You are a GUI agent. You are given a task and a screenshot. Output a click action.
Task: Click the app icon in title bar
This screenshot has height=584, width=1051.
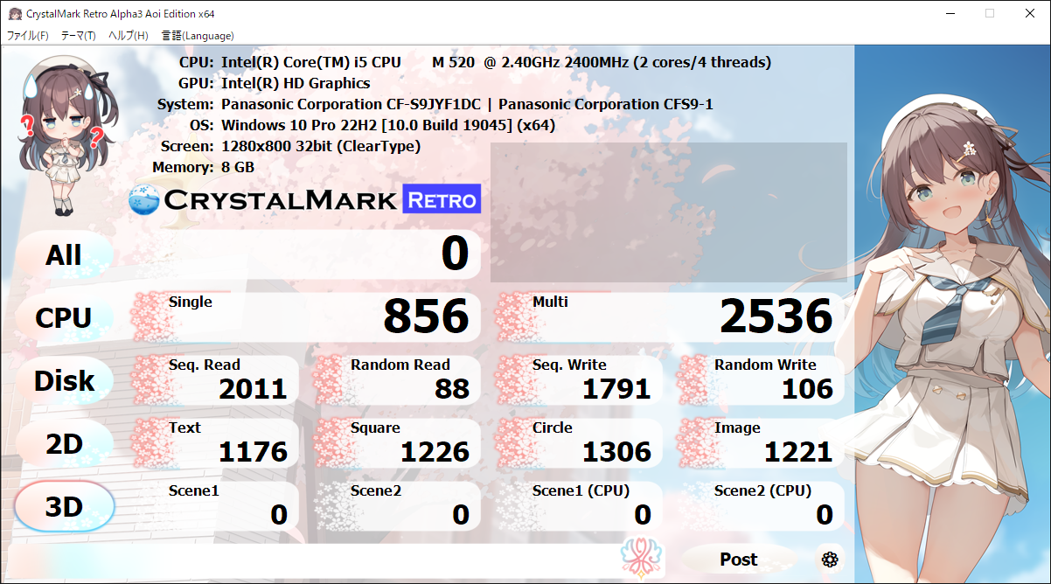pyautogui.click(x=14, y=13)
